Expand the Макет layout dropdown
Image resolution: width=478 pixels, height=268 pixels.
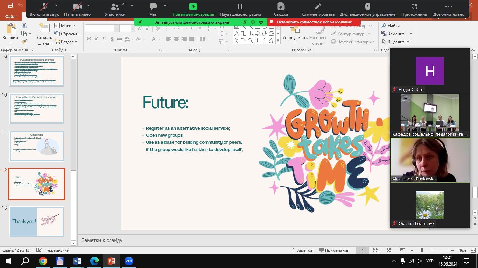pyautogui.click(x=65, y=26)
